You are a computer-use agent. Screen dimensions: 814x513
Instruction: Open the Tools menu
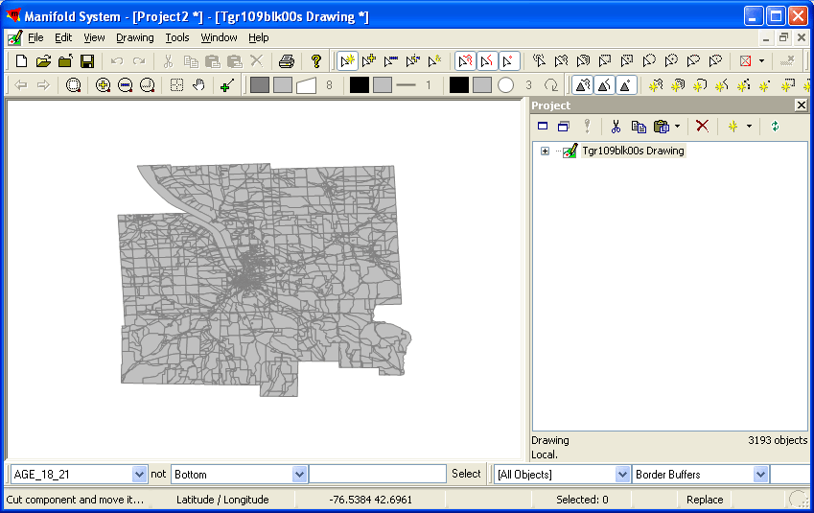(x=177, y=37)
